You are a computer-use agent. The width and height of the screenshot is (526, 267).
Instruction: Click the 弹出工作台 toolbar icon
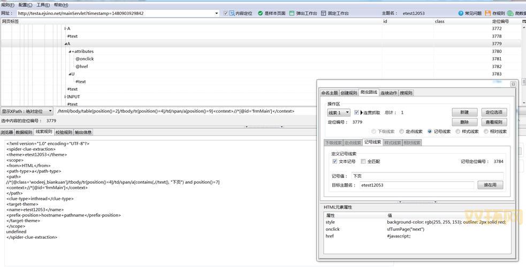292,13
